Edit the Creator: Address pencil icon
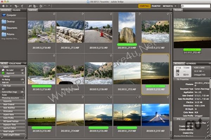The image size is (211, 140). point(208,129)
